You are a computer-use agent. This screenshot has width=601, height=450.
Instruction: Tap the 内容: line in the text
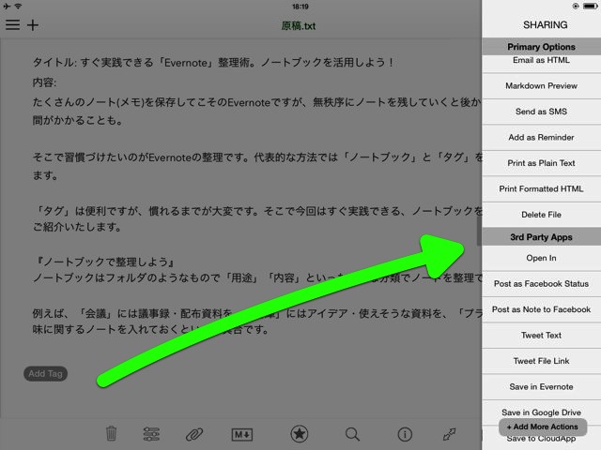point(44,82)
